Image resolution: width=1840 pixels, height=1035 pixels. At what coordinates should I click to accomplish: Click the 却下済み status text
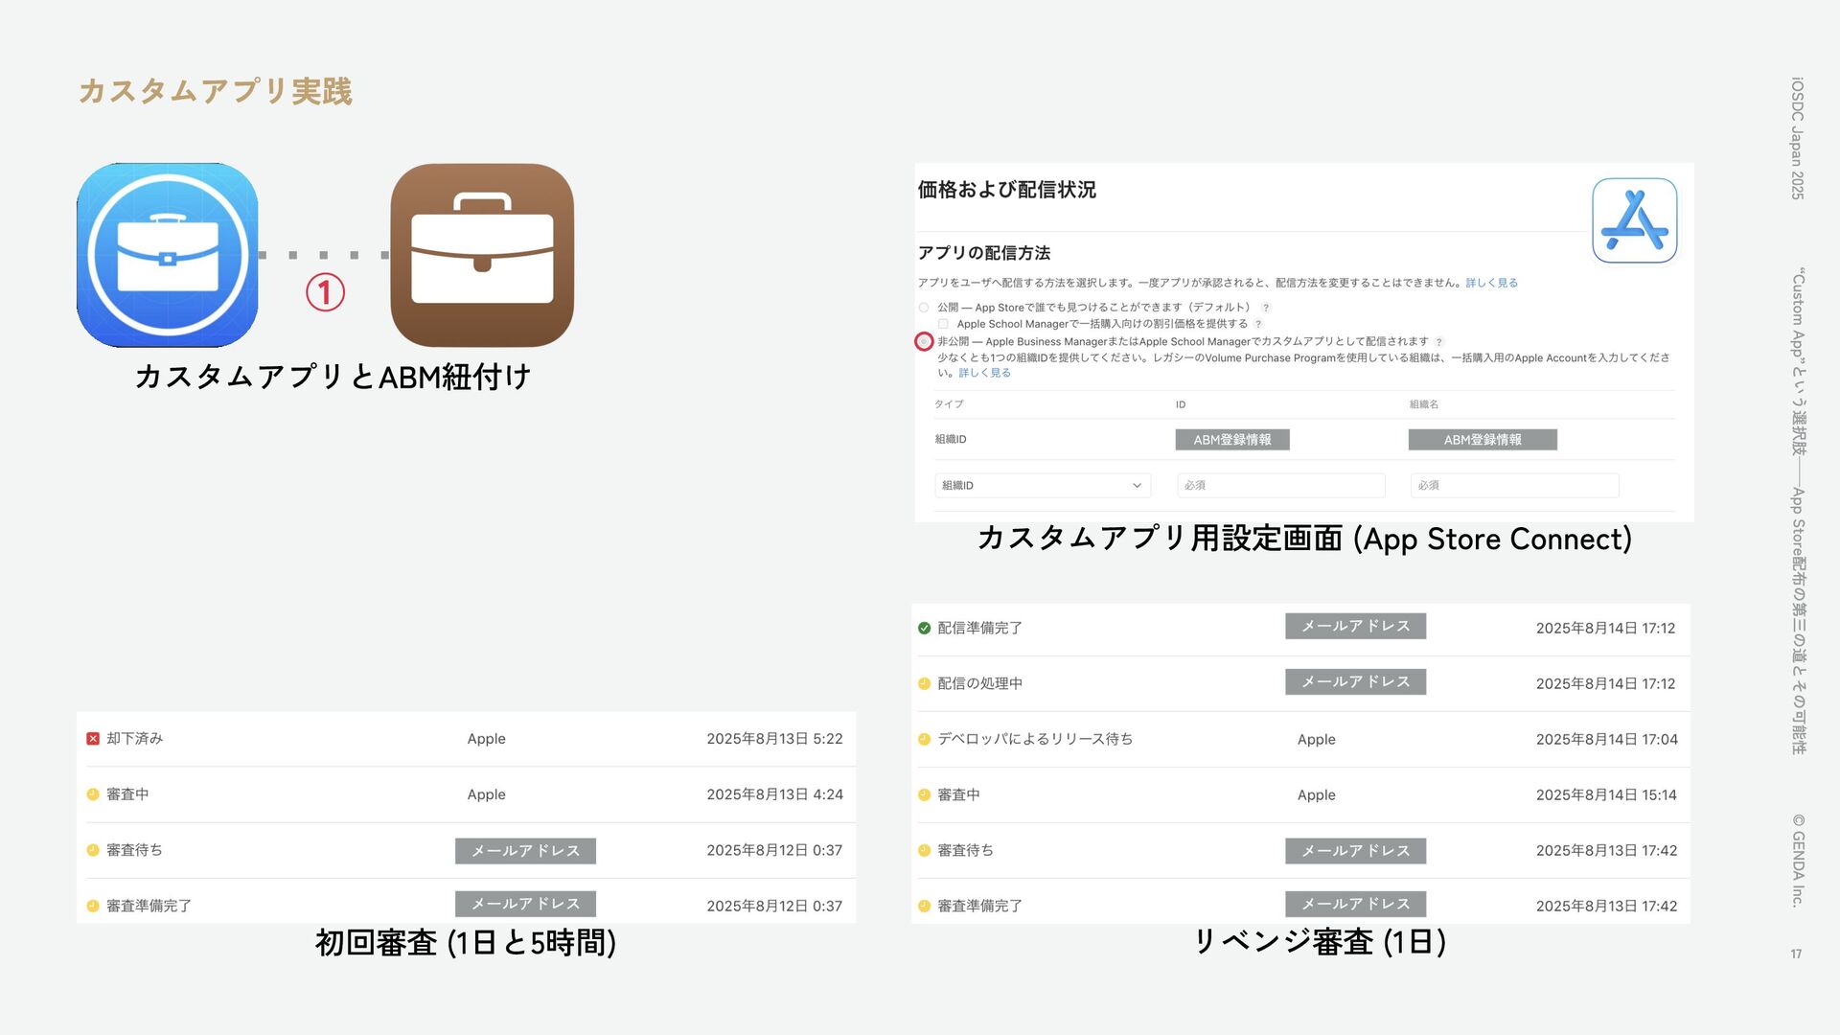(x=135, y=739)
